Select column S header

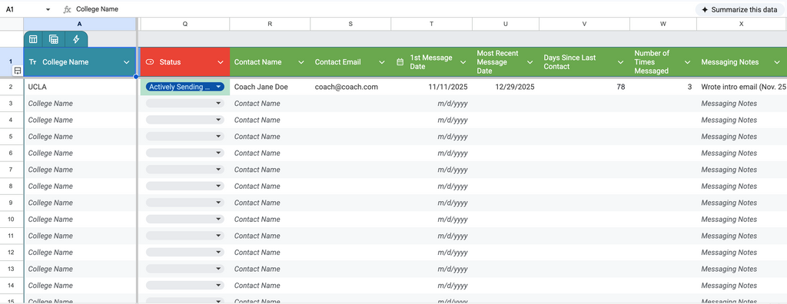(350, 24)
